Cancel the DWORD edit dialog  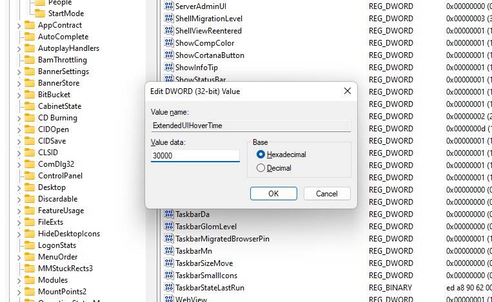[327, 194]
